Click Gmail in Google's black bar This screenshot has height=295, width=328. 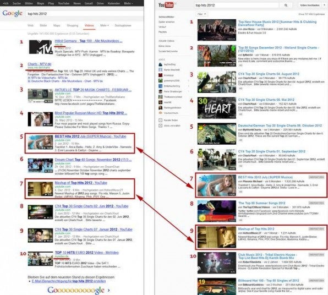point(89,3)
